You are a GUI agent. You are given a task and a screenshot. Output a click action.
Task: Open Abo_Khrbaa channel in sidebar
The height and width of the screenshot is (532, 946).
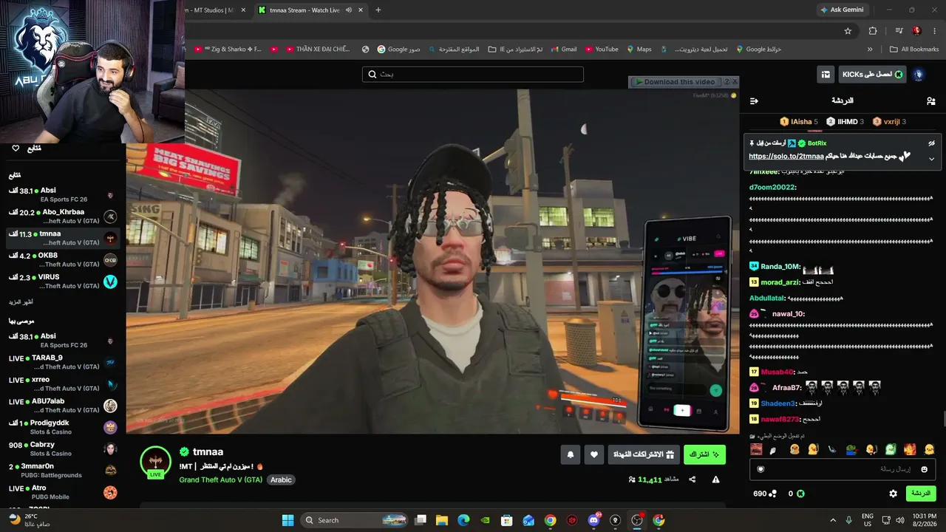(63, 216)
